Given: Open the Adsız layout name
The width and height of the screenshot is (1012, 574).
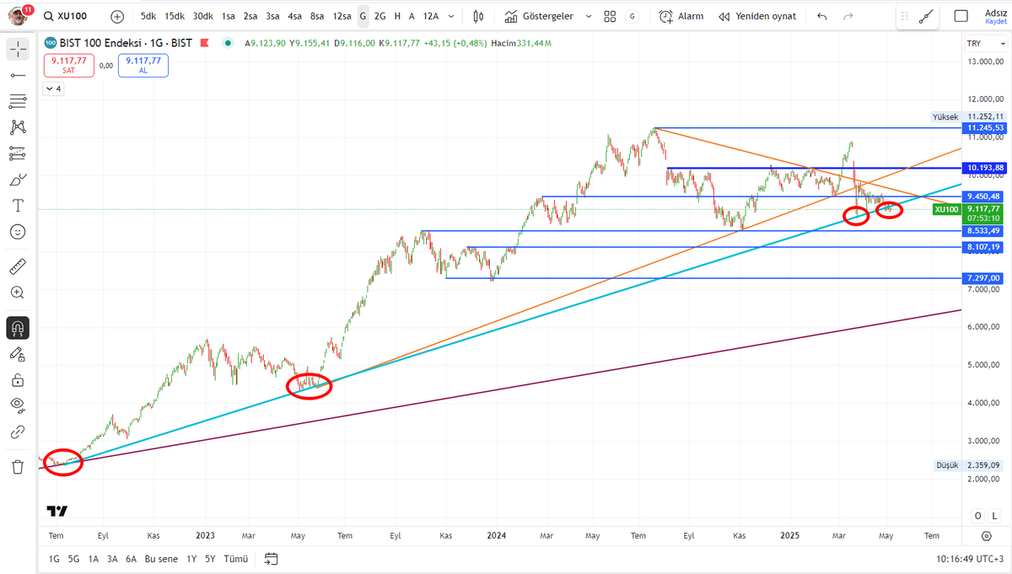Looking at the screenshot, I should click(996, 12).
